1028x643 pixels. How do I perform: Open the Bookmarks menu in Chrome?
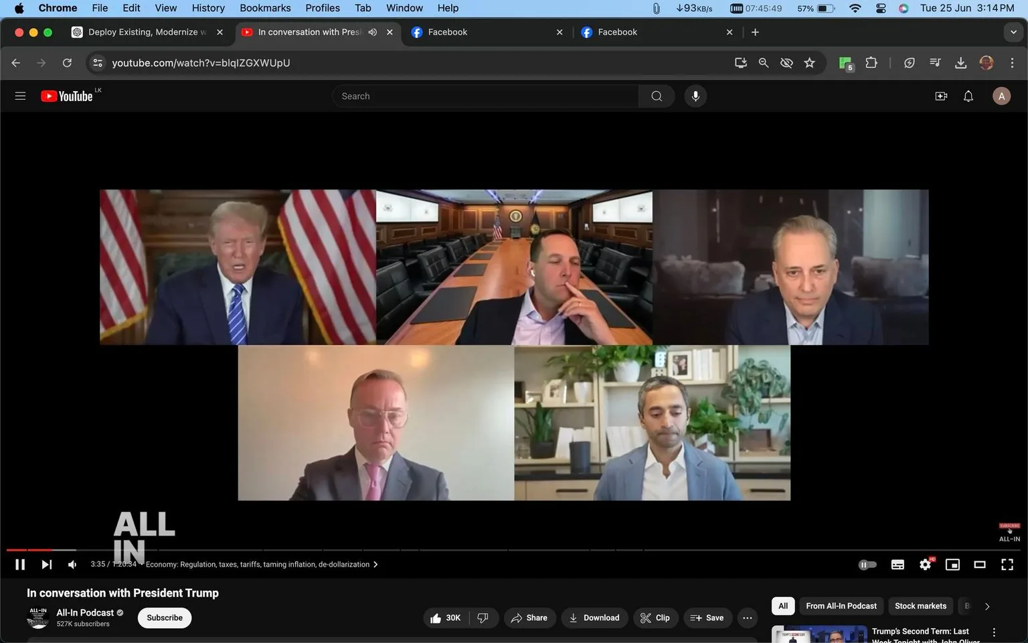pos(265,7)
